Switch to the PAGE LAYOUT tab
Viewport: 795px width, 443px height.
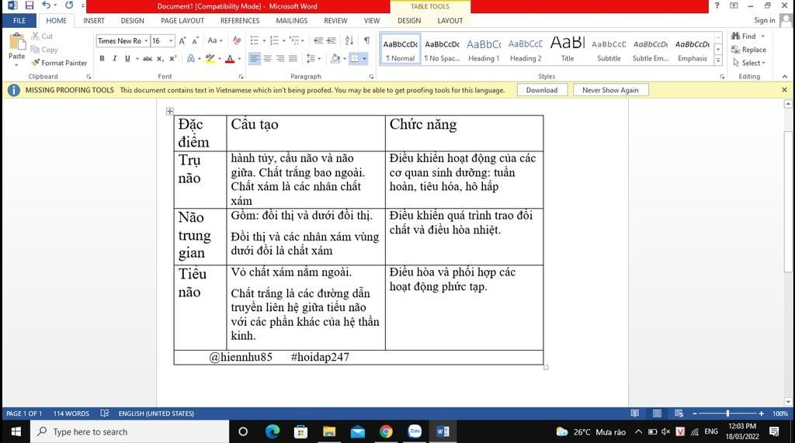tap(182, 21)
